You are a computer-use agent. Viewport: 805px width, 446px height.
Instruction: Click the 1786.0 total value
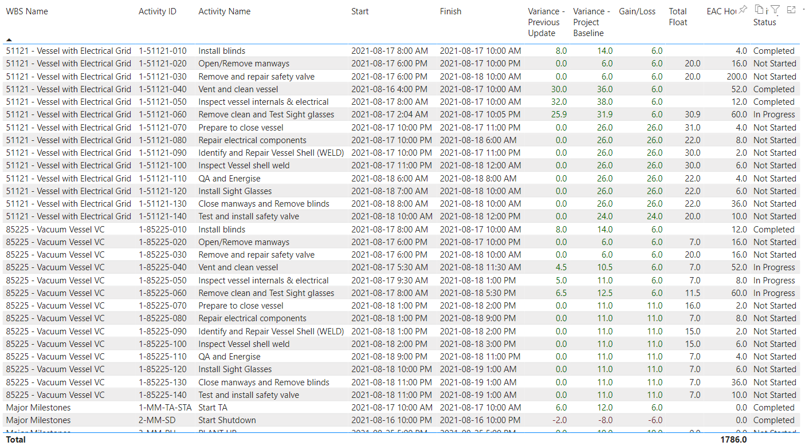pyautogui.click(x=733, y=440)
